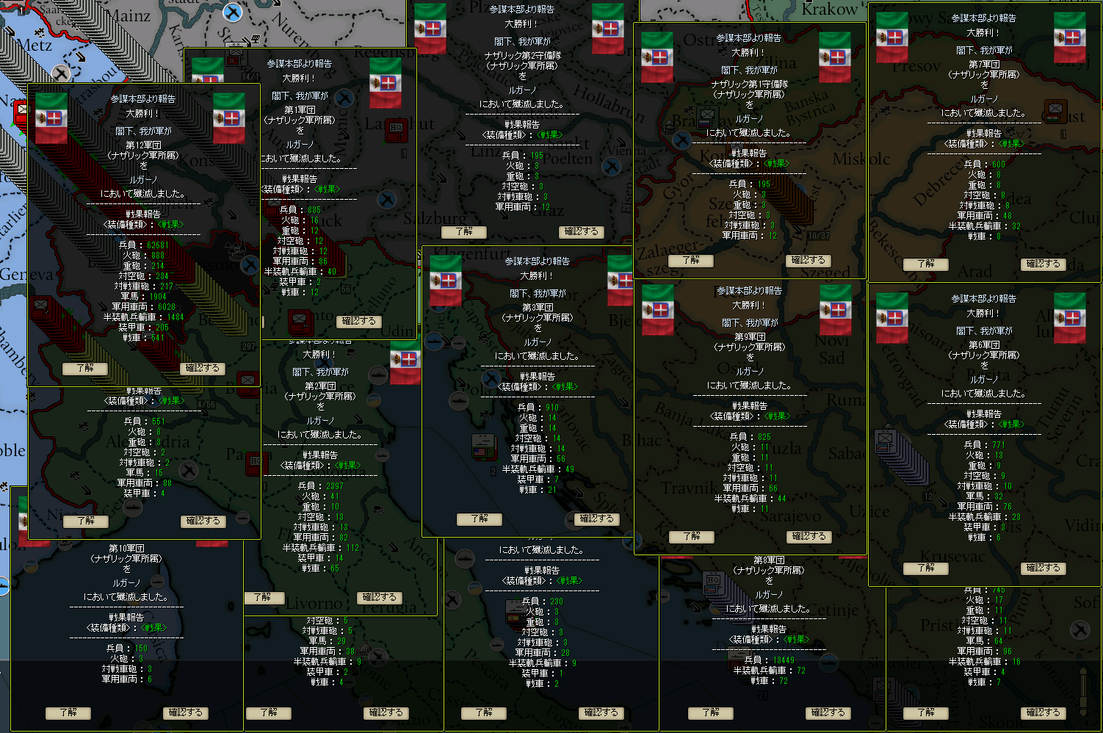Click 確認する in ナザリック第2守備隊 report
1103x733 pixels.
[x=582, y=231]
